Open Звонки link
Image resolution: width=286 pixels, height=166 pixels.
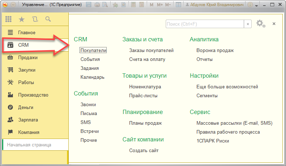coord(88,104)
